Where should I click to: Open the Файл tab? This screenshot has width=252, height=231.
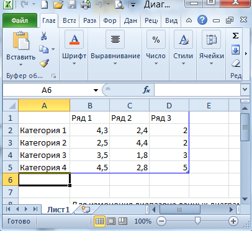tap(20, 20)
